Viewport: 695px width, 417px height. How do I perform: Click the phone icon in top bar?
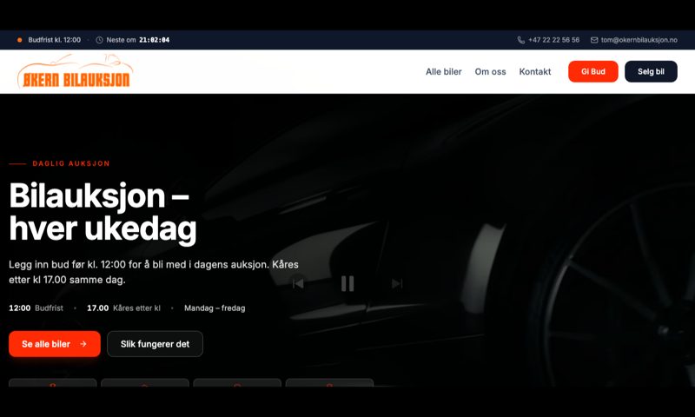pos(520,40)
